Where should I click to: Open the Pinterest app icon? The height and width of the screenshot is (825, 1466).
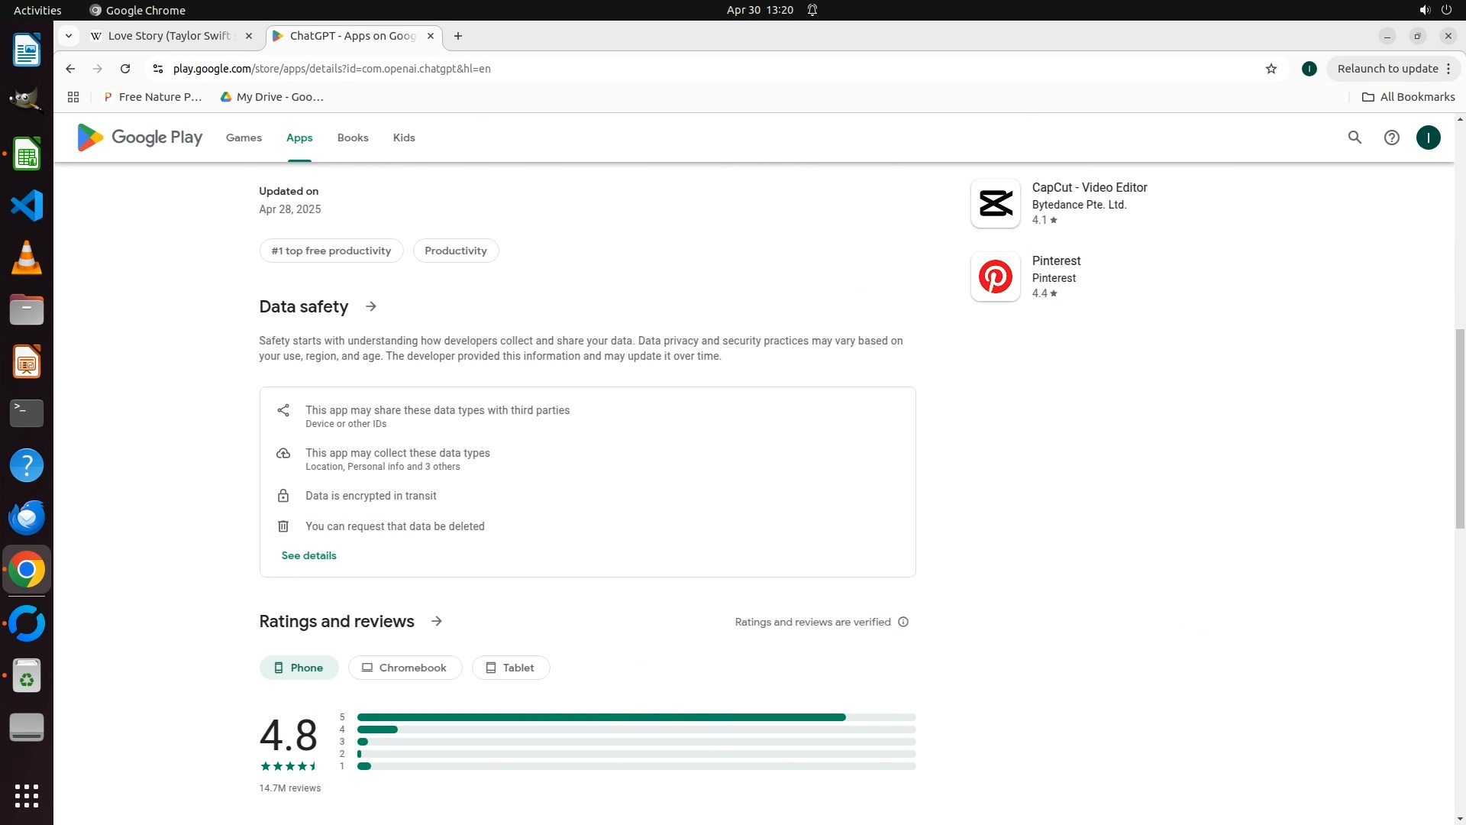995,277
